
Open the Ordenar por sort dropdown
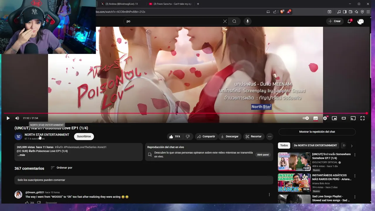62,168
